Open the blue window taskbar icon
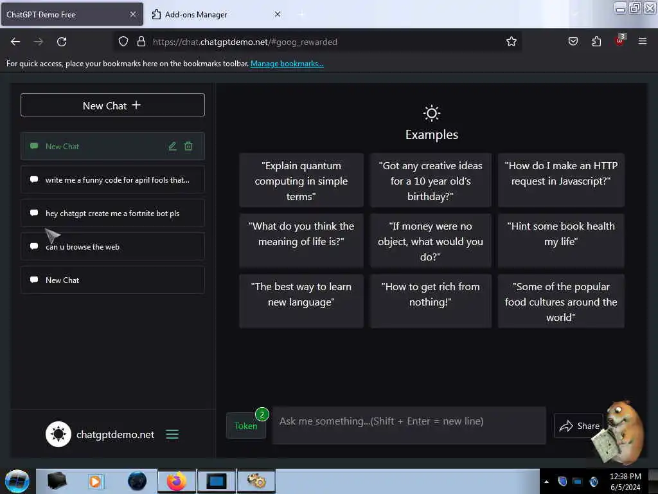Image resolution: width=658 pixels, height=494 pixels. point(216,481)
